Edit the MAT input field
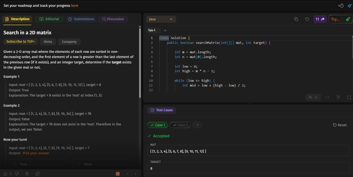 248,151
